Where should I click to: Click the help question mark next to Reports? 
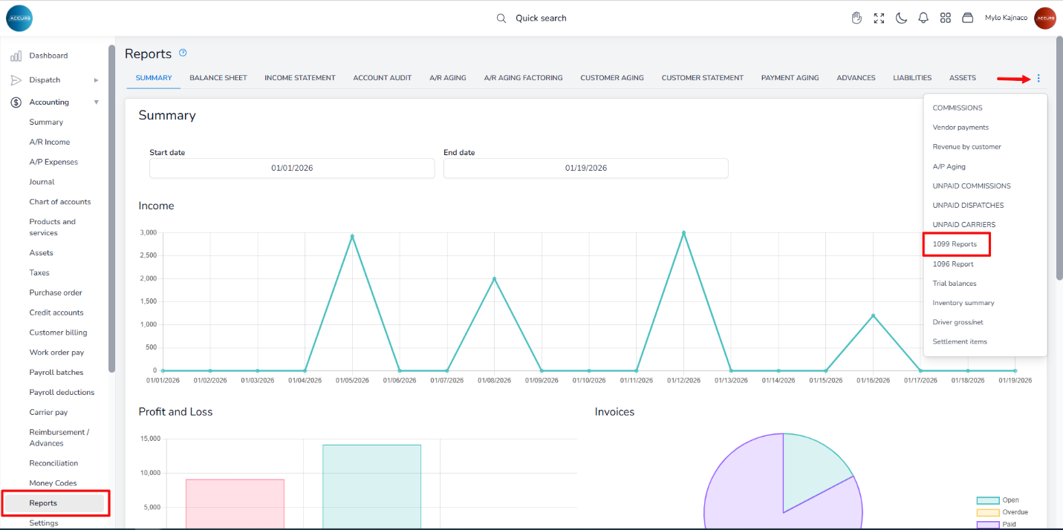183,53
